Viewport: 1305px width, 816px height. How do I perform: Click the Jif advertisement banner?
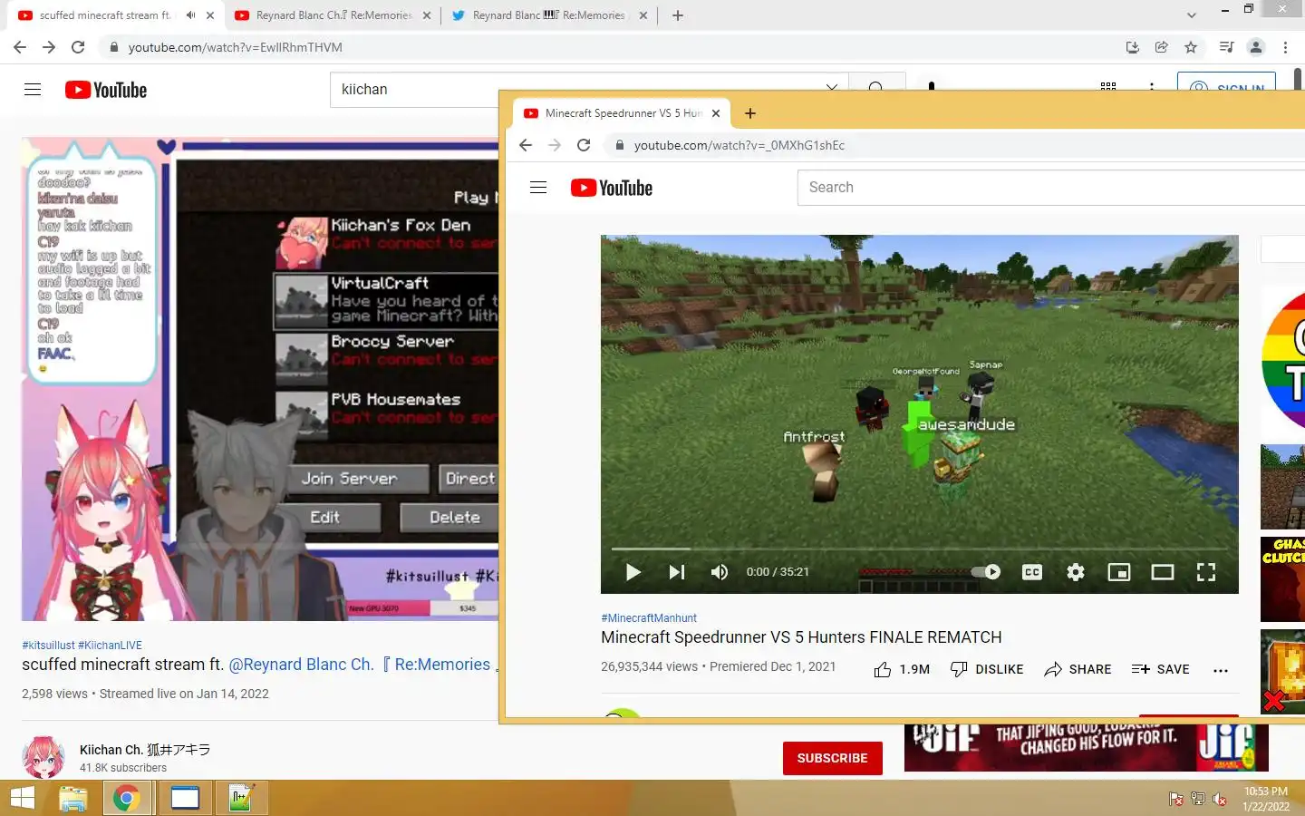pos(1086,748)
